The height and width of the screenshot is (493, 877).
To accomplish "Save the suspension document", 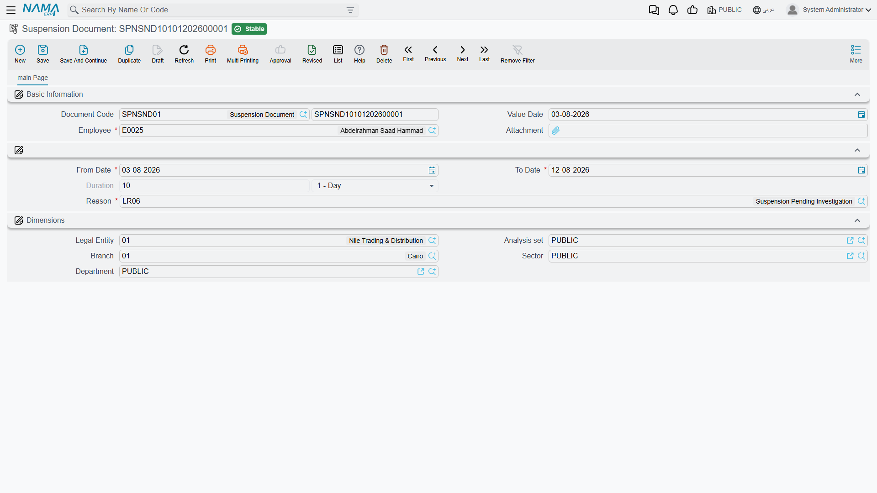I will 43,53.
